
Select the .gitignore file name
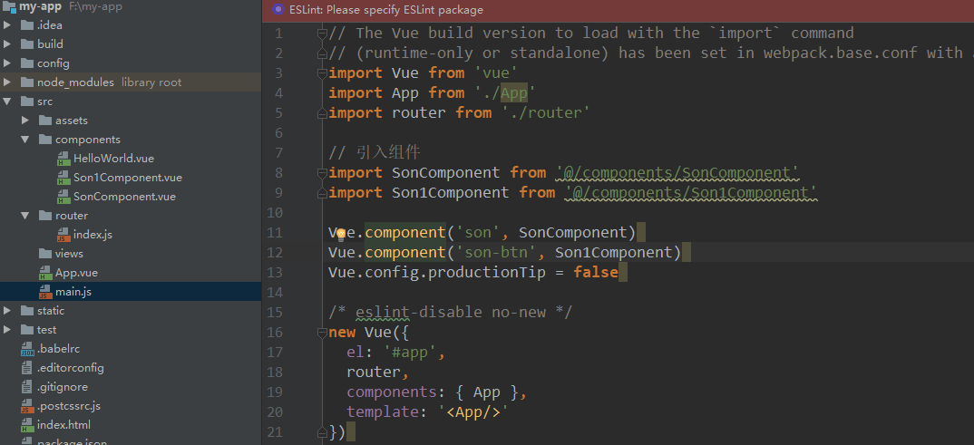62,387
